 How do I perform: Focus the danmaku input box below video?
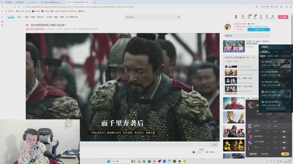click(x=146, y=145)
